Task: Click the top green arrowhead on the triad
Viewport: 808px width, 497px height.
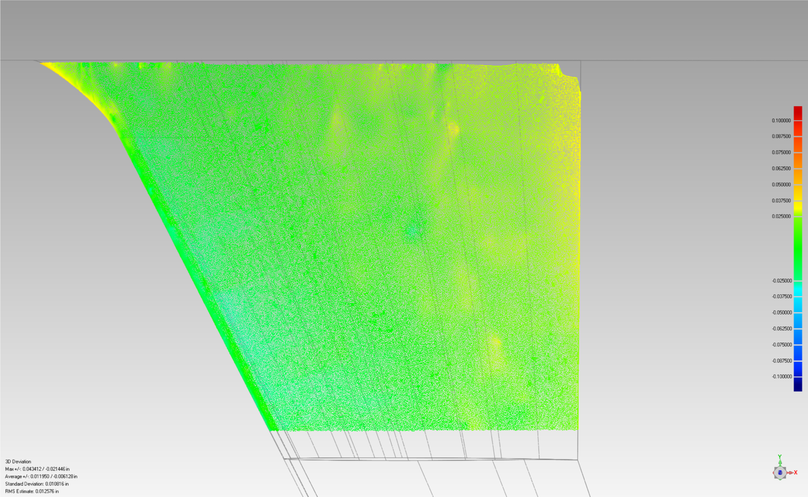Action: click(780, 461)
